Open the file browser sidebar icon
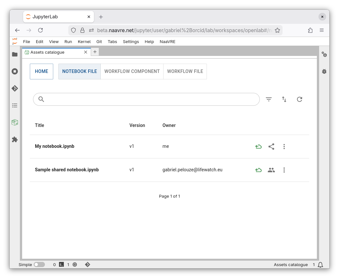Image resolution: width=339 pixels, height=278 pixels. tap(15, 54)
